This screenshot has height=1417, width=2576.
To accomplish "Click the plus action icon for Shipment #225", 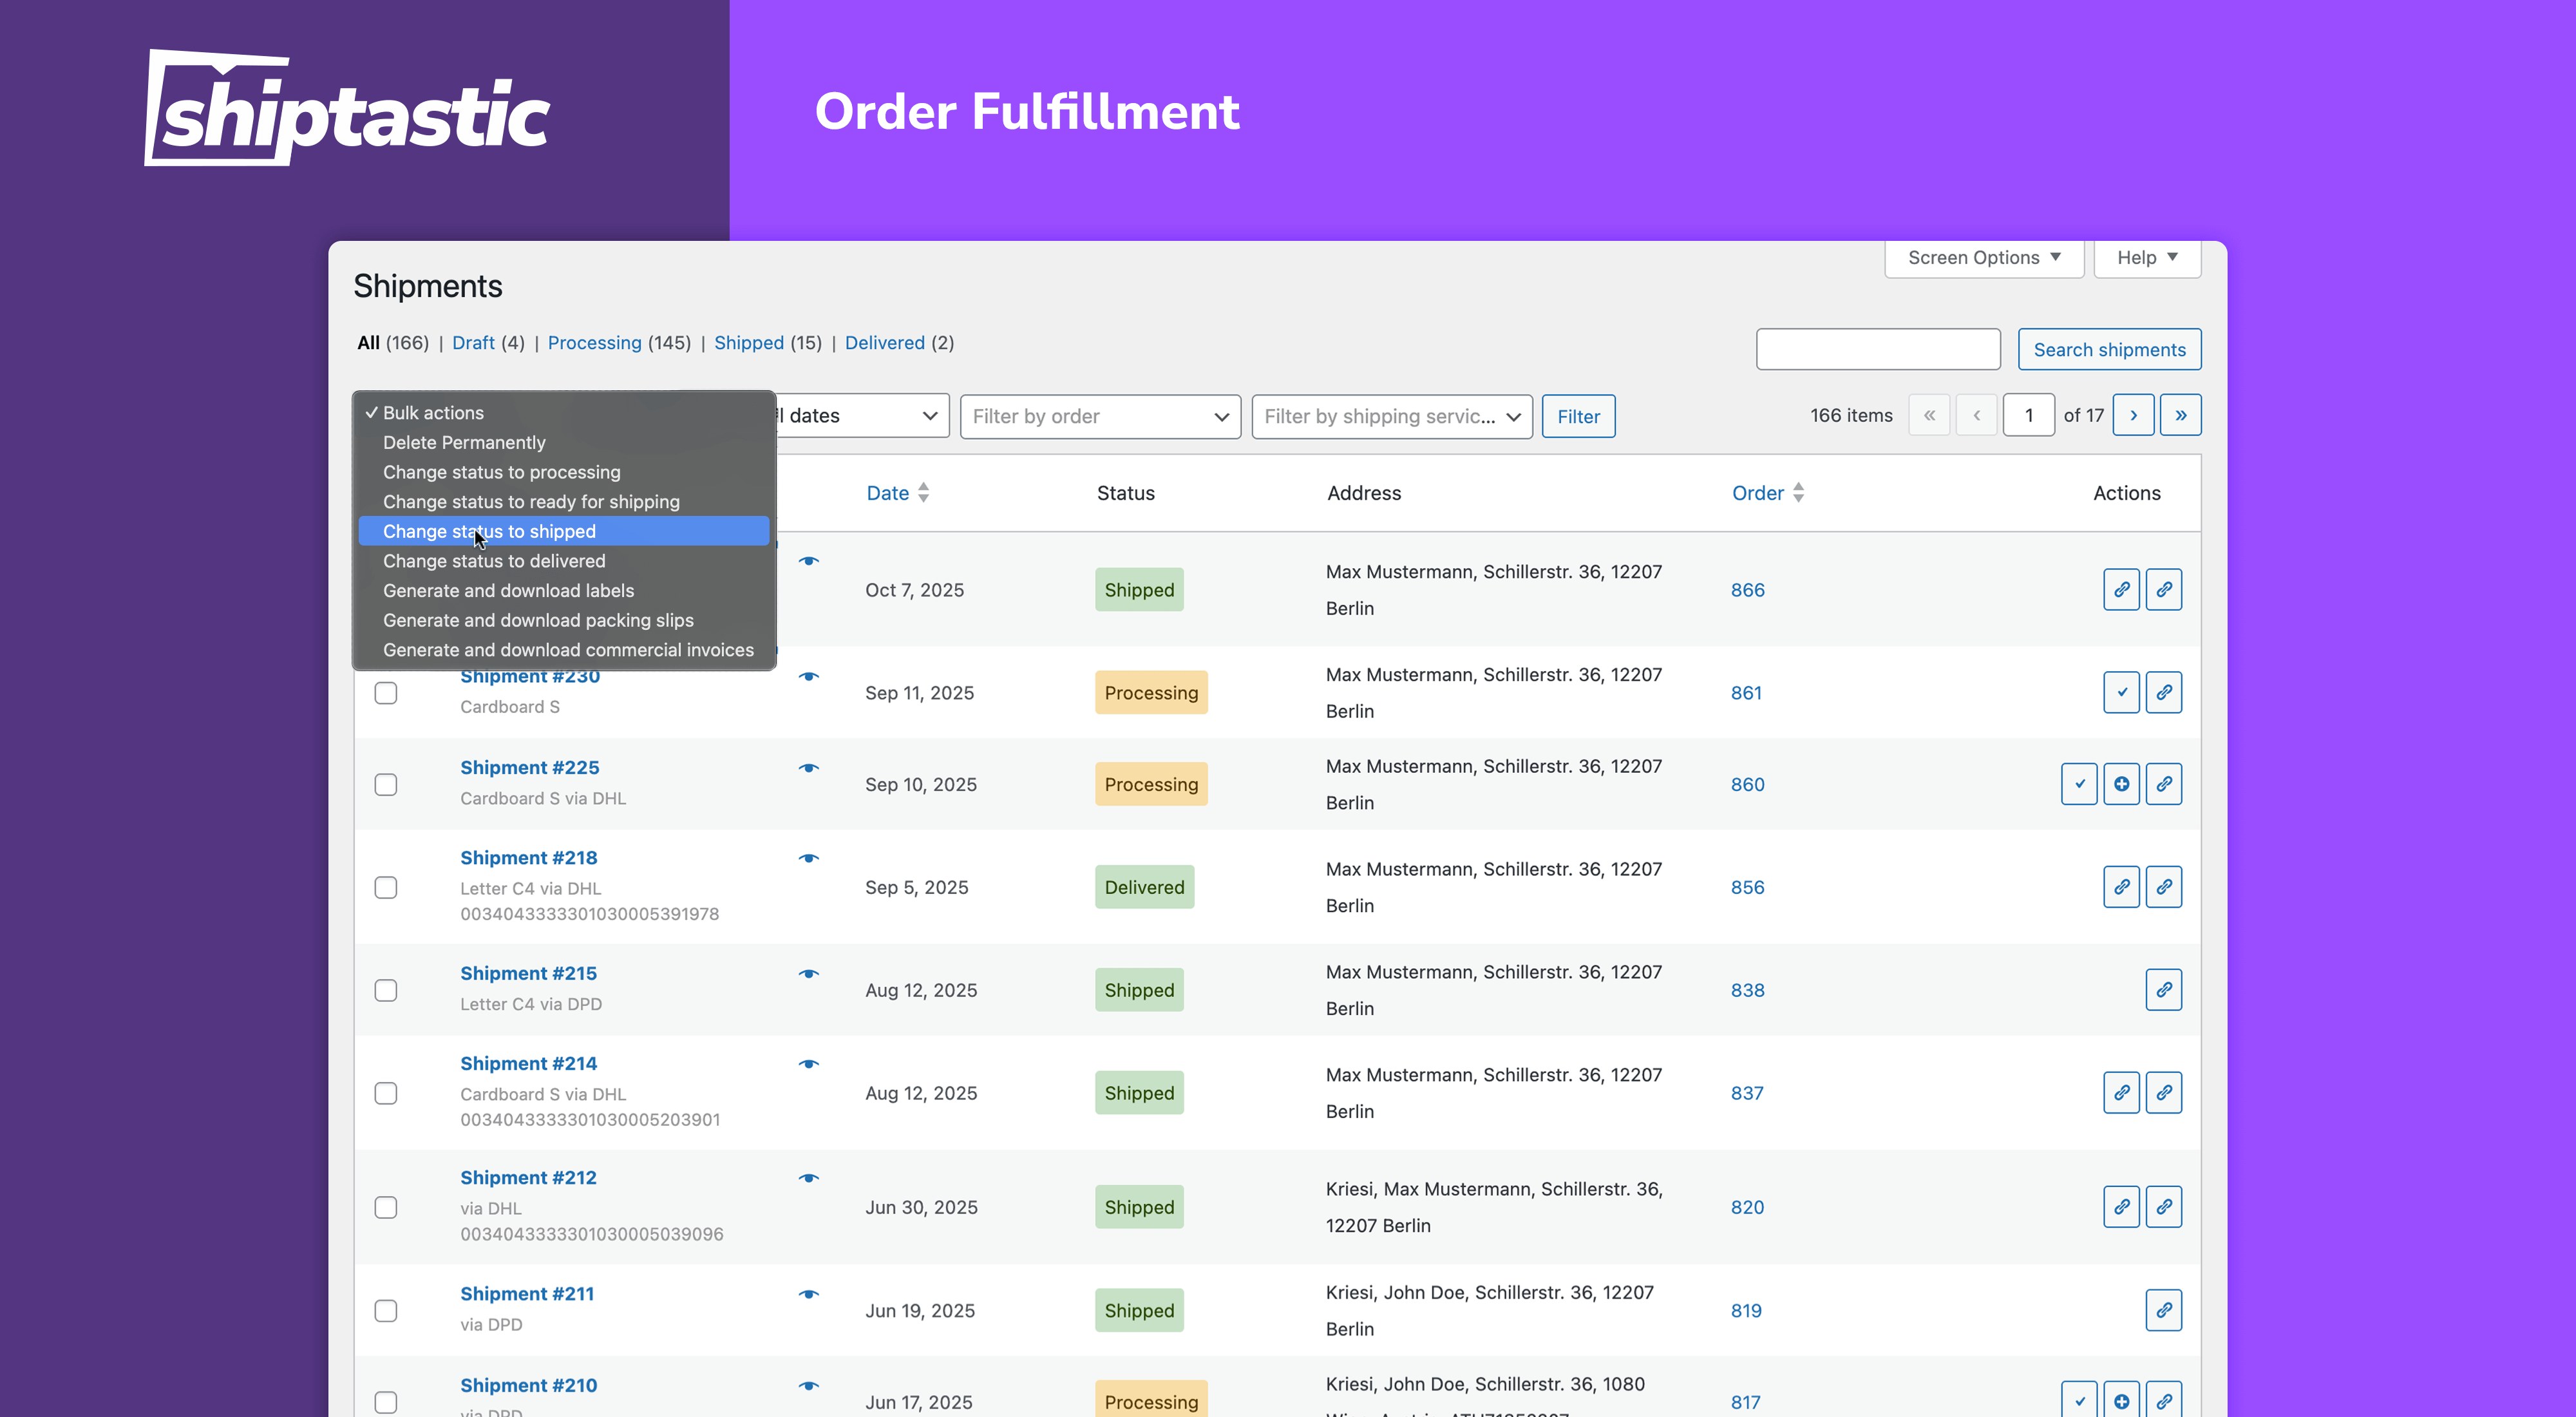I will (x=2122, y=784).
